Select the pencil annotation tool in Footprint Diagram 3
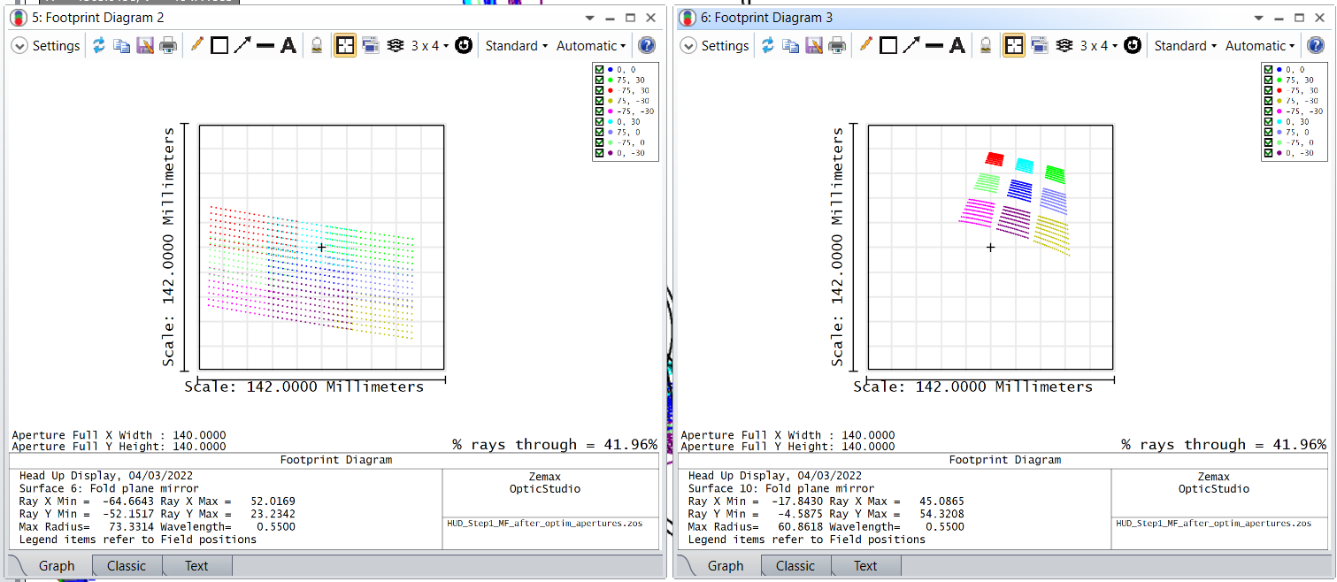Screen dimensions: 1337x582 (866, 45)
